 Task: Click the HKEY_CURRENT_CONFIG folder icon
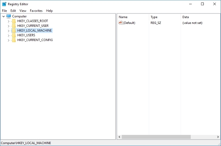coord(14,40)
